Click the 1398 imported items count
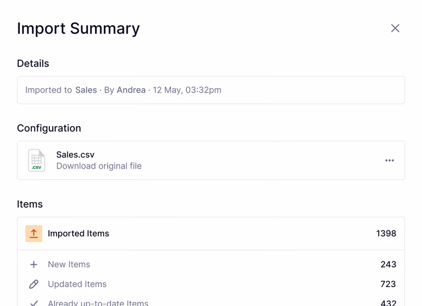 [x=386, y=234]
